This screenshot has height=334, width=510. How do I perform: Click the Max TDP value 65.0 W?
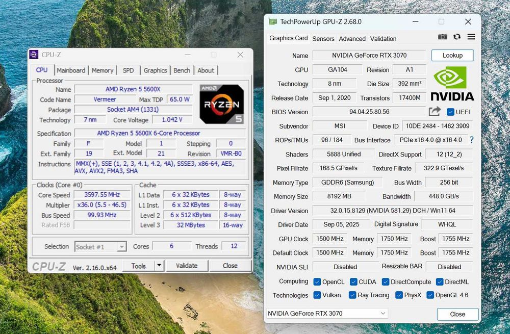tap(180, 99)
